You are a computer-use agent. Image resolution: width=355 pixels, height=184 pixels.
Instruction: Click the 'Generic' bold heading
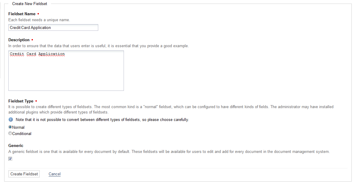coord(16,145)
